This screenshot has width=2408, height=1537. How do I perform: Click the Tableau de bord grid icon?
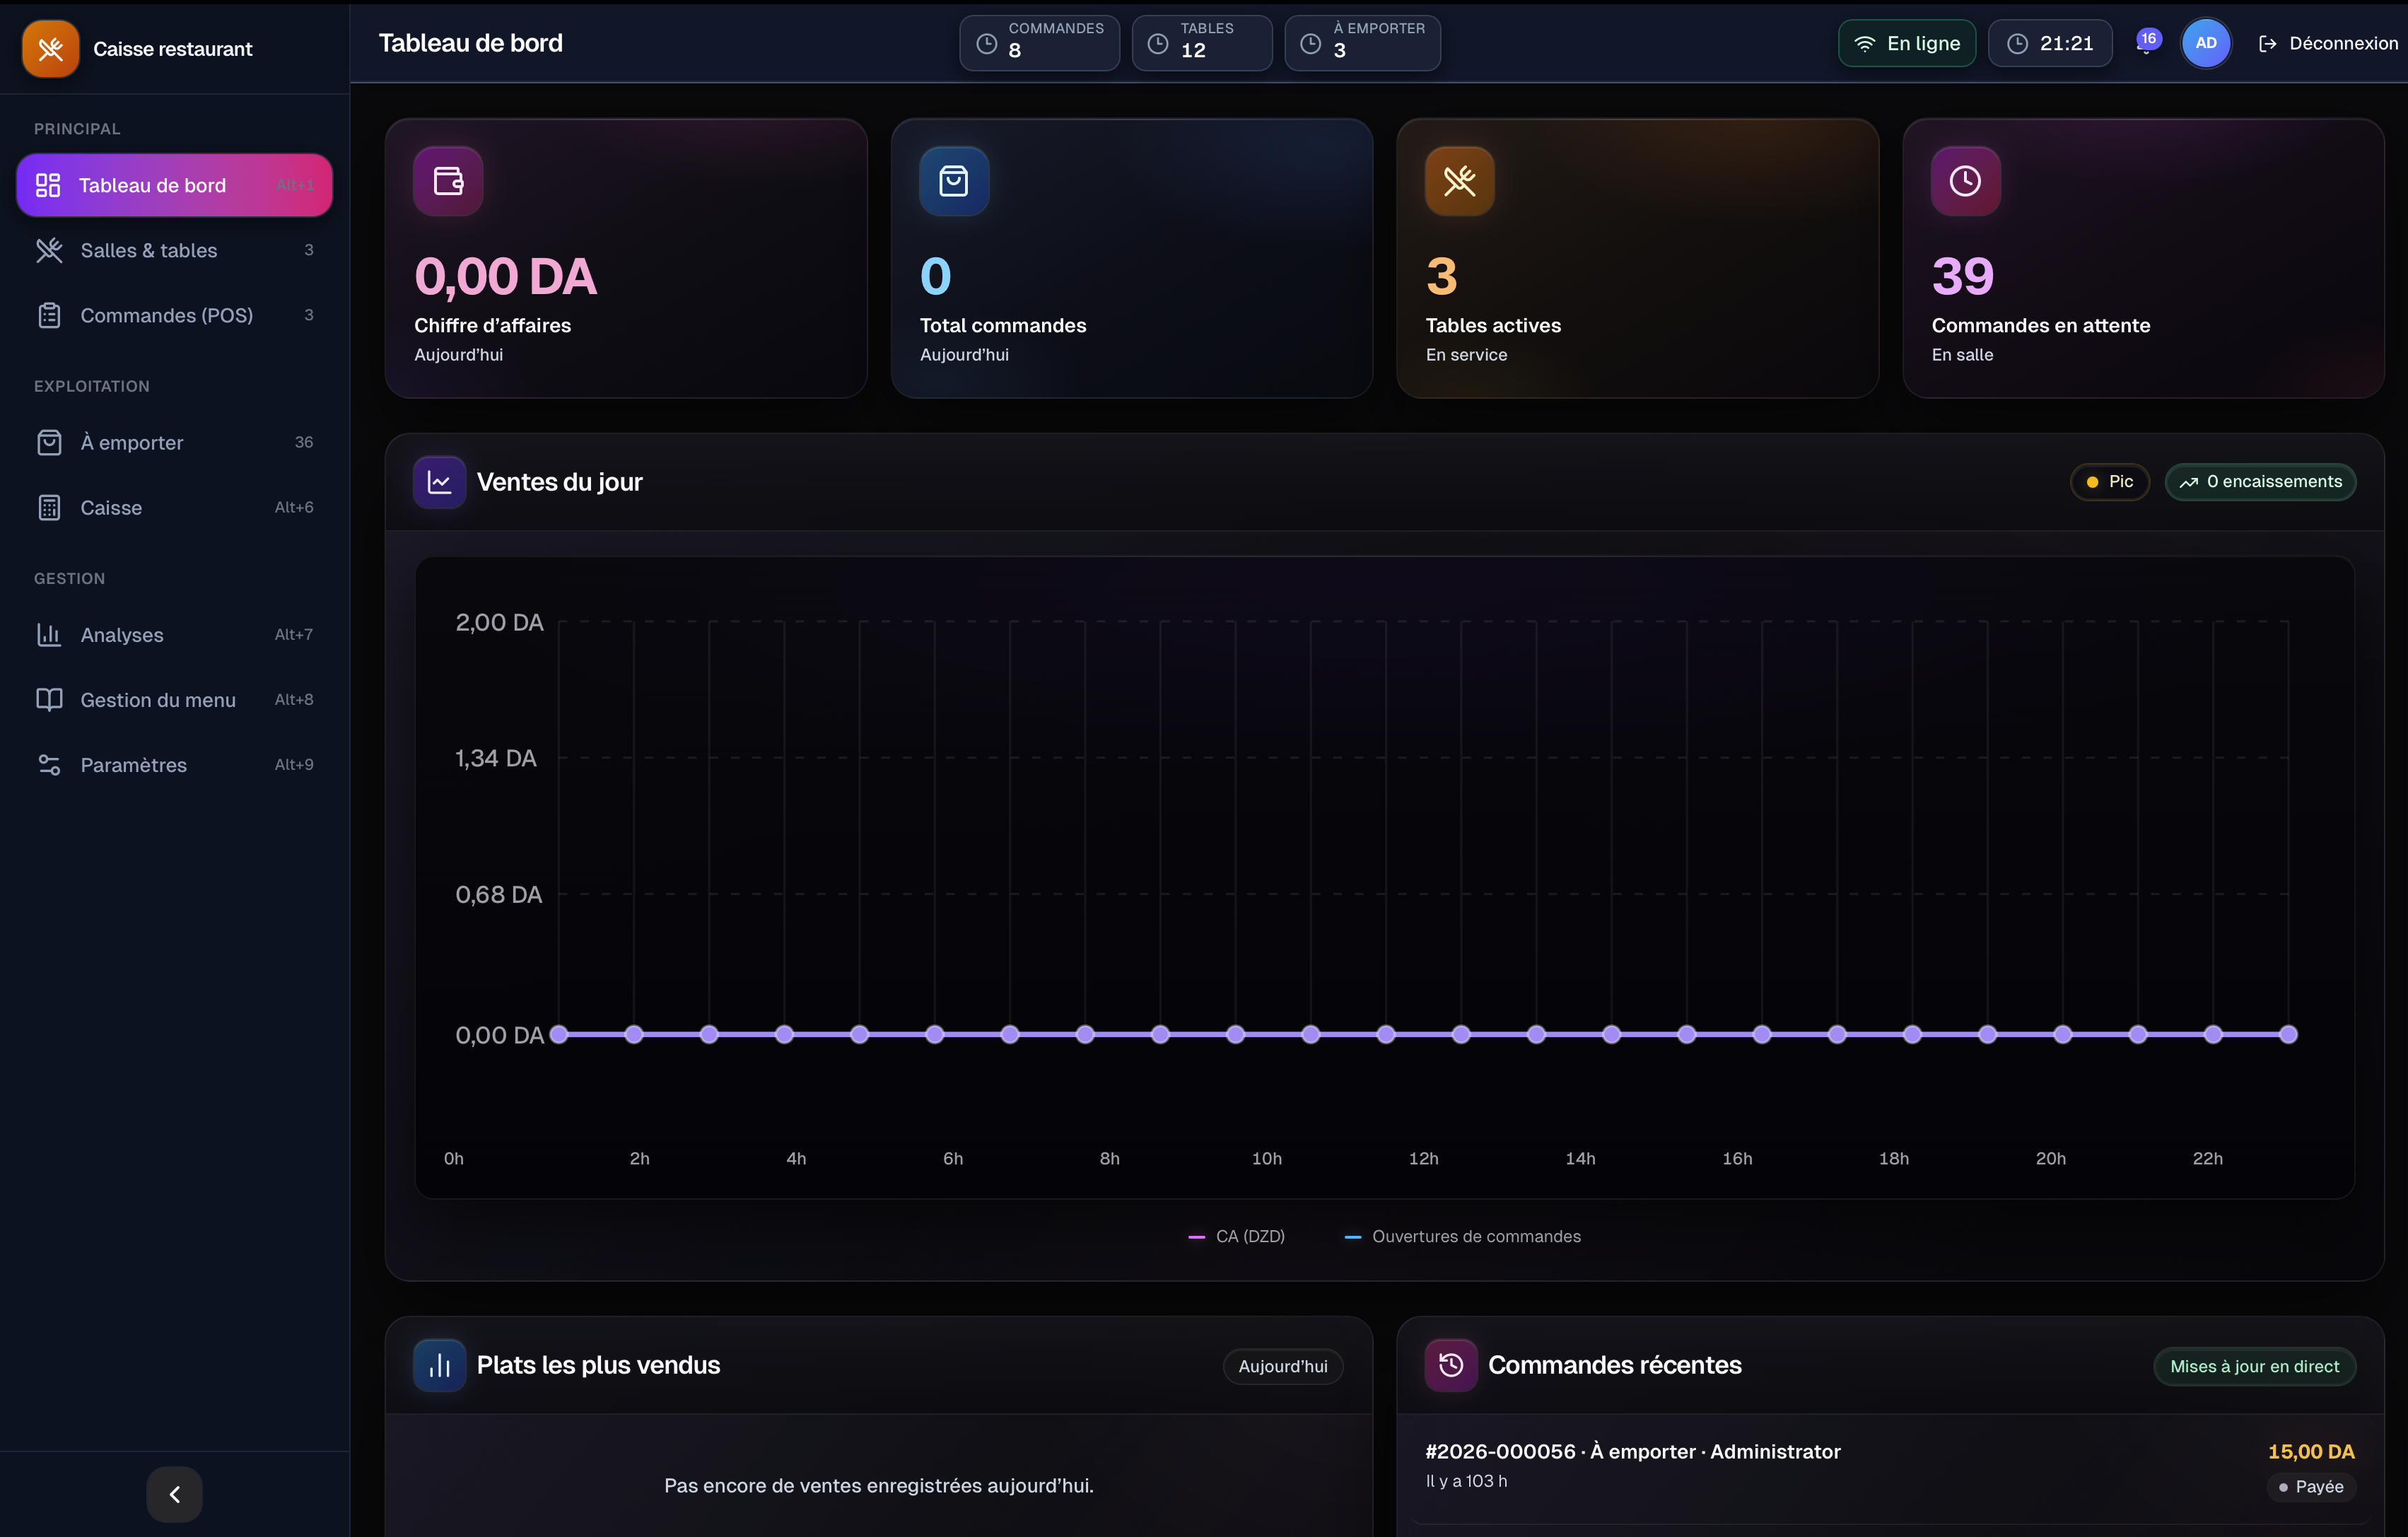point(48,185)
